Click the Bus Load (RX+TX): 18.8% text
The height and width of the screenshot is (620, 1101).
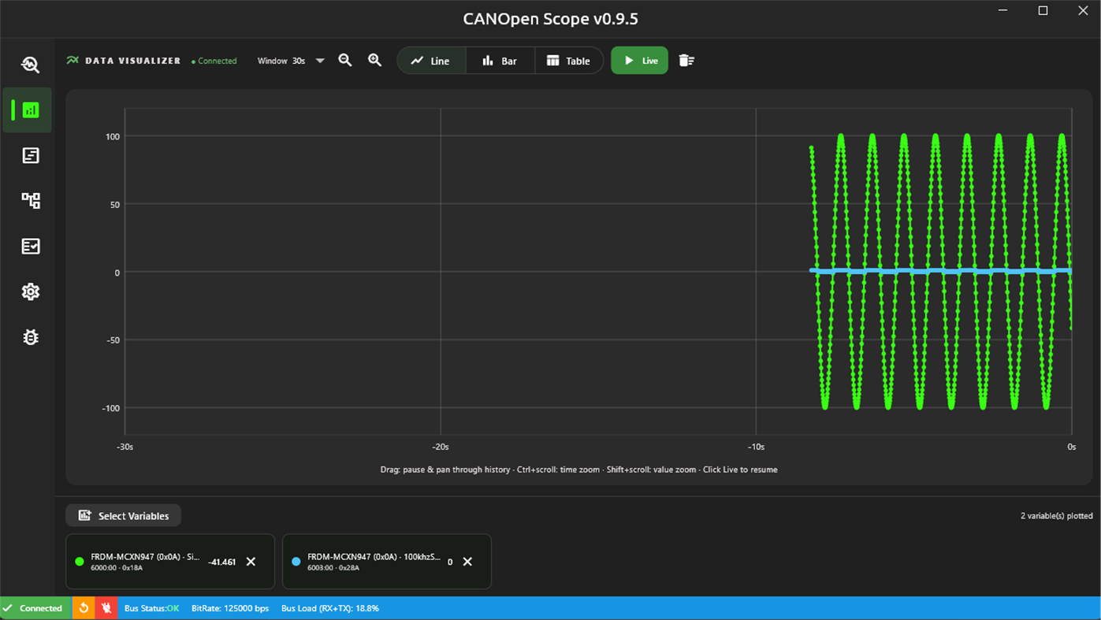[x=330, y=608]
